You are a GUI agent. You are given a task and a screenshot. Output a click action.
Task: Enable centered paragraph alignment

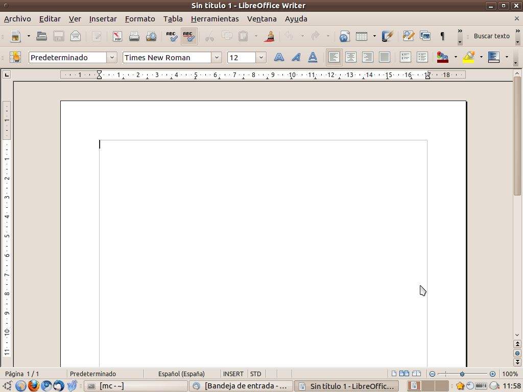pos(350,57)
